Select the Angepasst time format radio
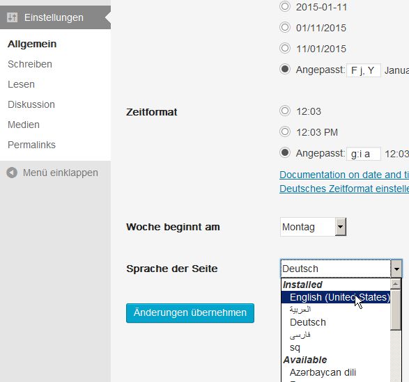 [x=285, y=152]
